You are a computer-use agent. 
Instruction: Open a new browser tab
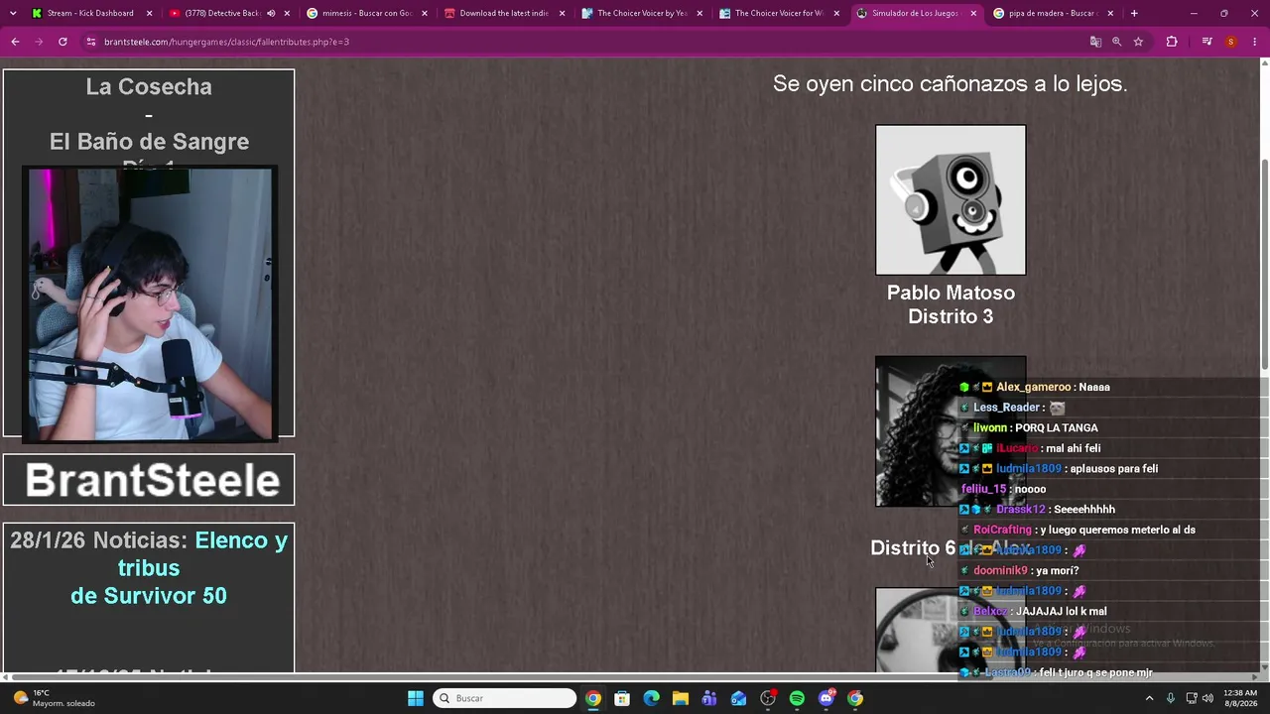coord(1134,13)
